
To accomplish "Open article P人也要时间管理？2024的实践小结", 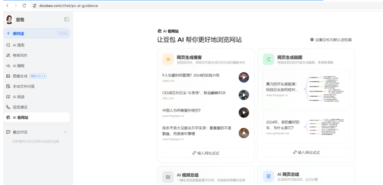I will pyautogui.click(x=191, y=75).
